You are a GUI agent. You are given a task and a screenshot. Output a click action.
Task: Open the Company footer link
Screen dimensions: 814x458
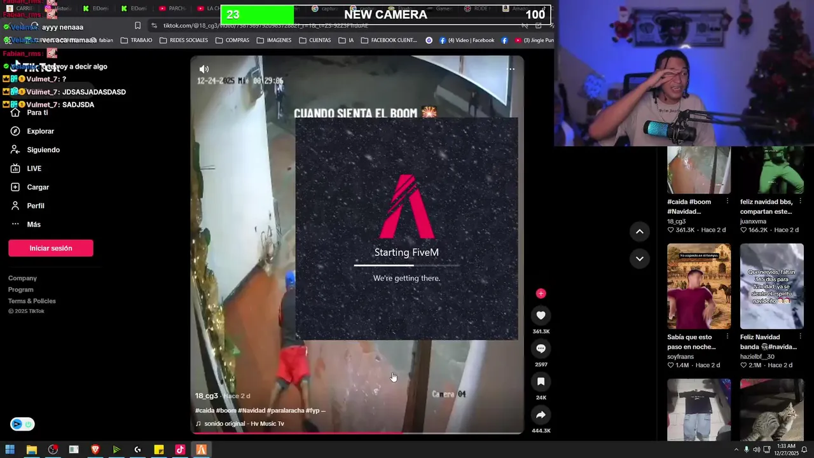pyautogui.click(x=22, y=278)
